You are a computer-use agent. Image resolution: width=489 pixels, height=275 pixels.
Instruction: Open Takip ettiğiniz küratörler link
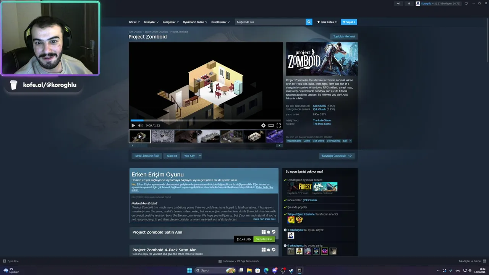tap(301, 214)
